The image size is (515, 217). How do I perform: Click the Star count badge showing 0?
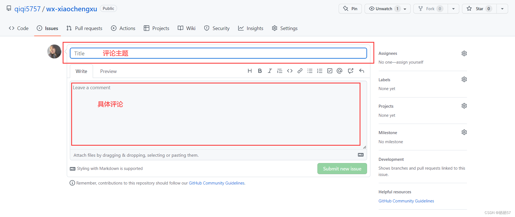point(489,9)
